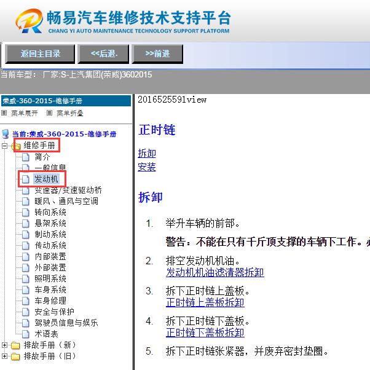The width and height of the screenshot is (370, 370).
Task: Click the page icon next to 安全与保护
Action: coord(25,312)
